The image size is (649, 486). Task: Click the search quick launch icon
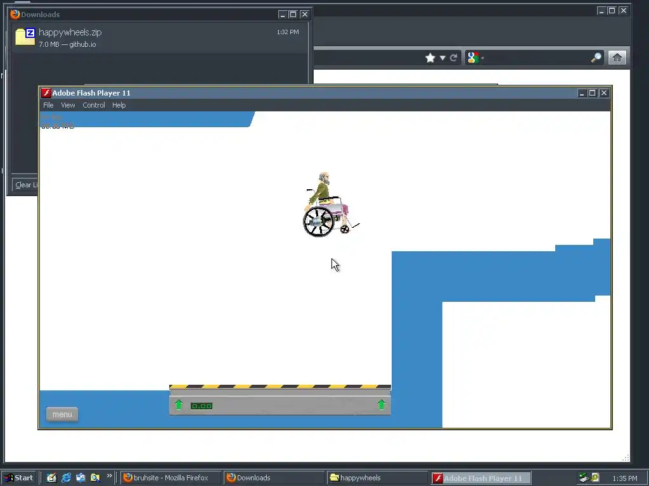(95, 478)
